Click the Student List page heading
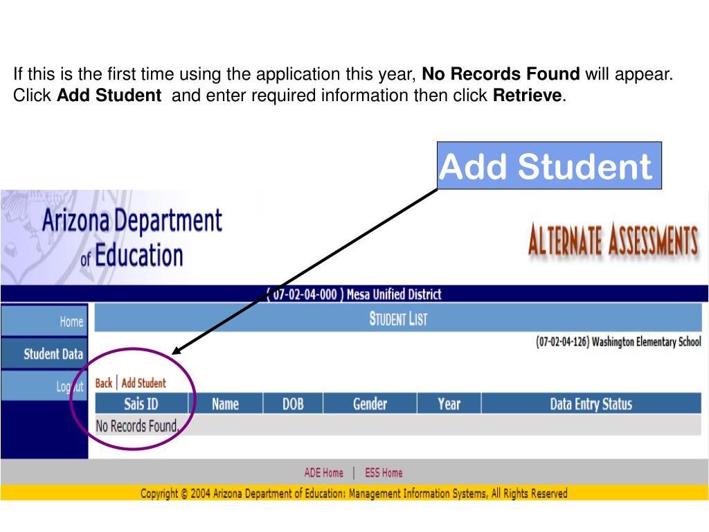709x532 pixels. pyautogui.click(x=398, y=319)
